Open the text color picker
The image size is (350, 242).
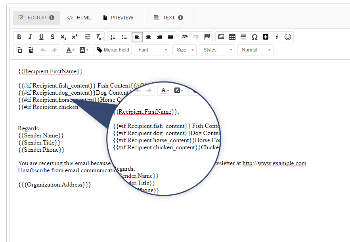coord(70,50)
